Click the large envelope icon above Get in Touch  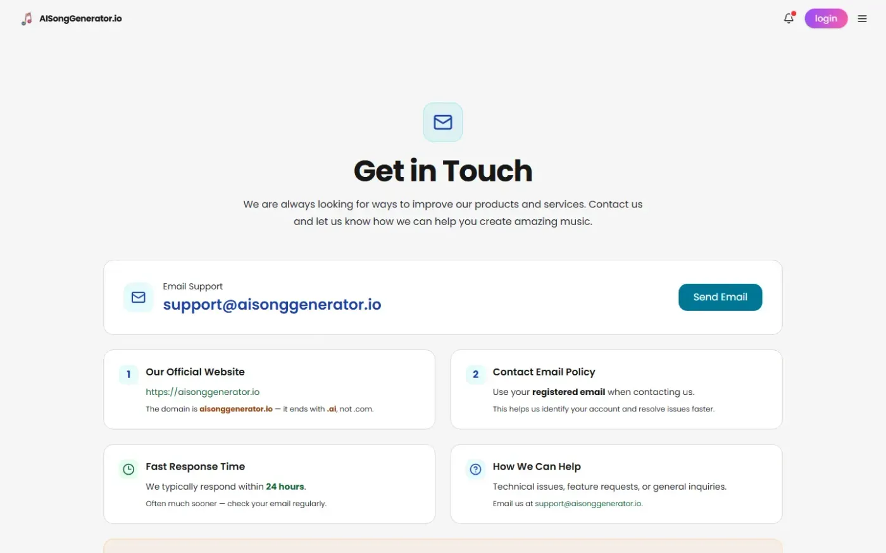coord(443,122)
